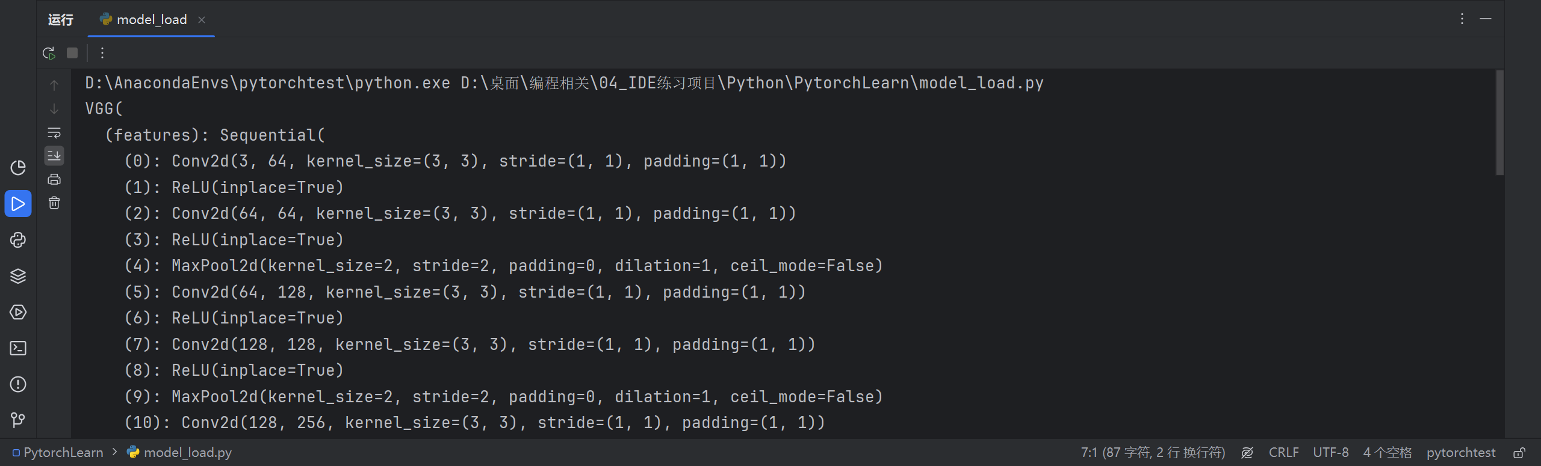Click the '(5): Conv2d(64, 128' line

point(465,292)
